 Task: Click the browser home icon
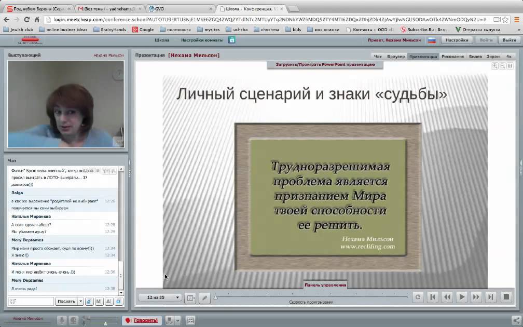click(37, 19)
